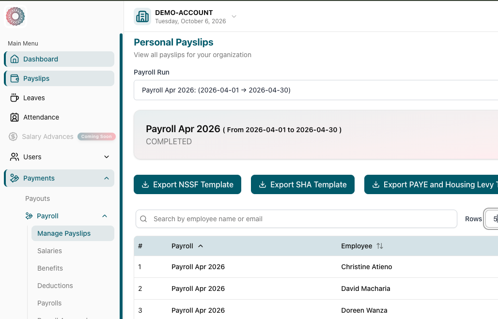Image resolution: width=498 pixels, height=319 pixels.
Task: Click the download icon on Export SHA
Action: (x=263, y=184)
